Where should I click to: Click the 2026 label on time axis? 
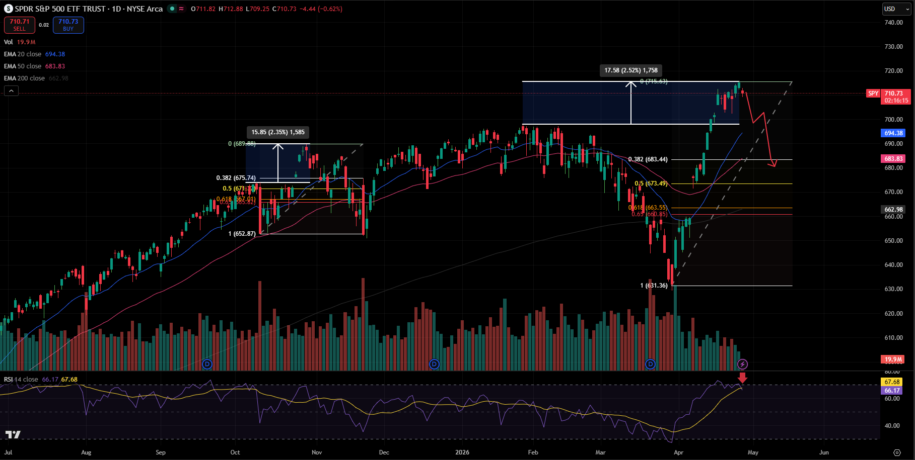462,452
